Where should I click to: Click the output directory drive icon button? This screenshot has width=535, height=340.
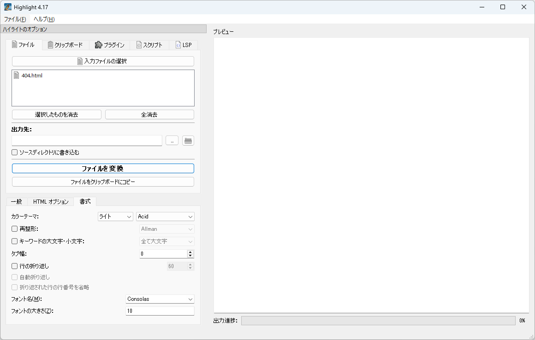tap(188, 141)
